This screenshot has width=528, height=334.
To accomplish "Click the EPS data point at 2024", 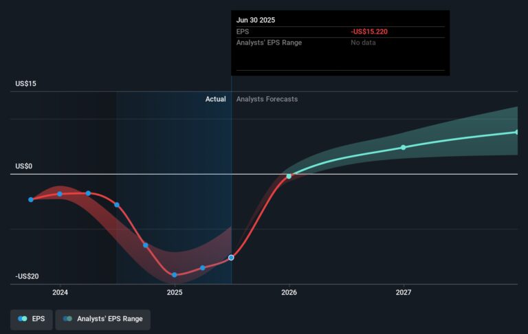I will pyautogui.click(x=60, y=194).
